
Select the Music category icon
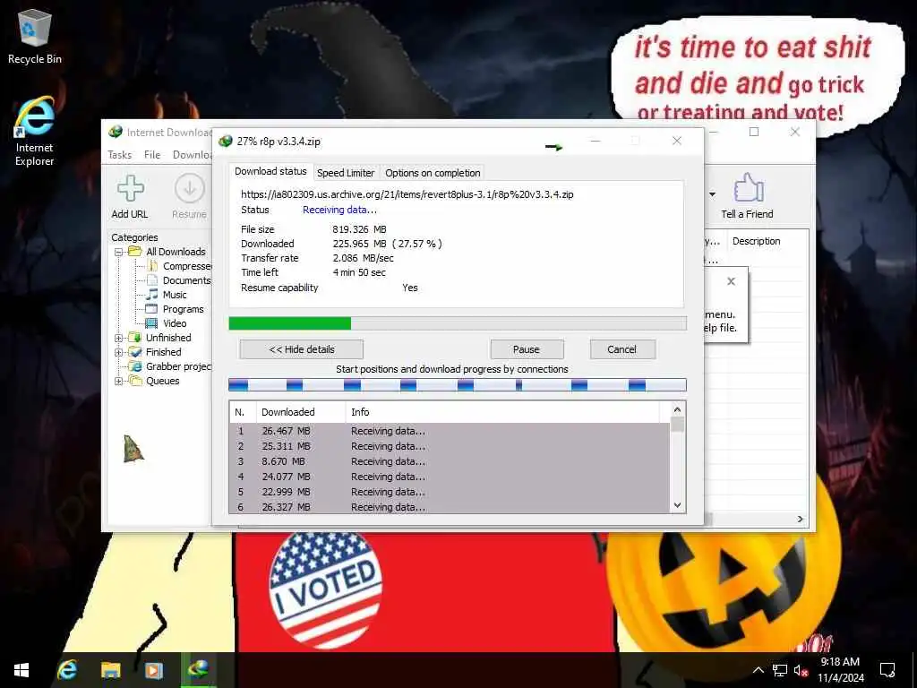click(152, 295)
